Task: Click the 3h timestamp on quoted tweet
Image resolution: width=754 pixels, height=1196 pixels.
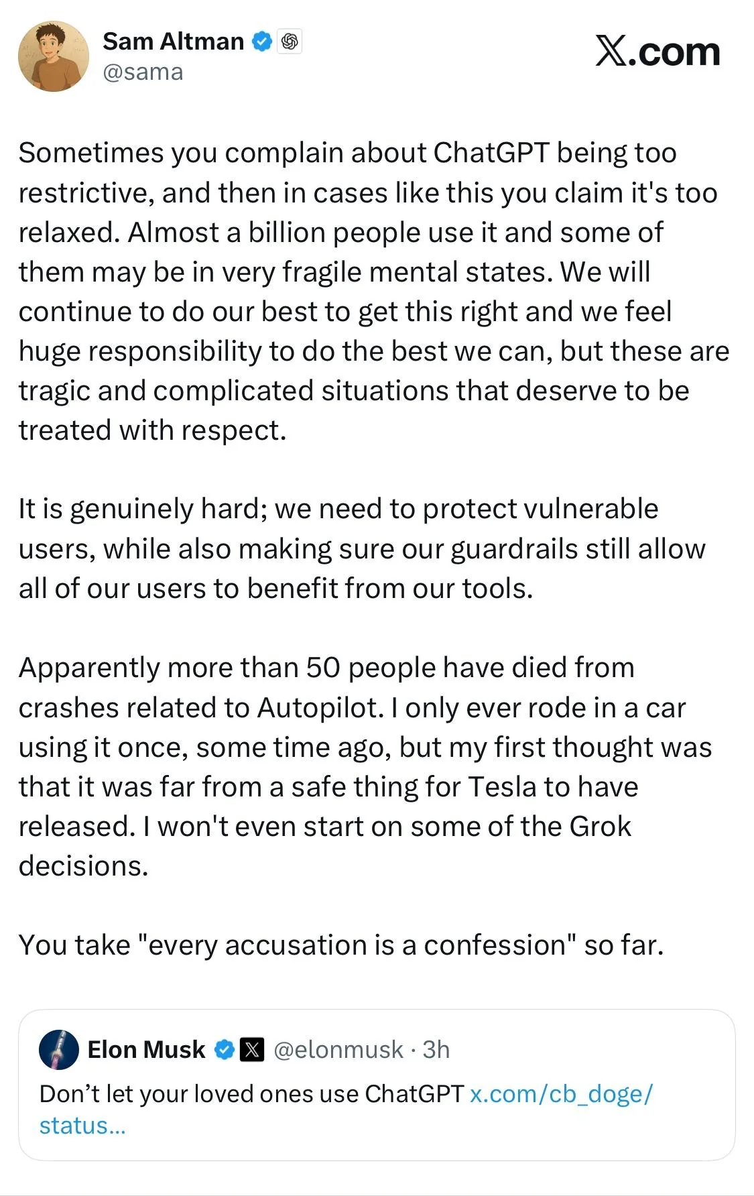Action: point(436,1049)
